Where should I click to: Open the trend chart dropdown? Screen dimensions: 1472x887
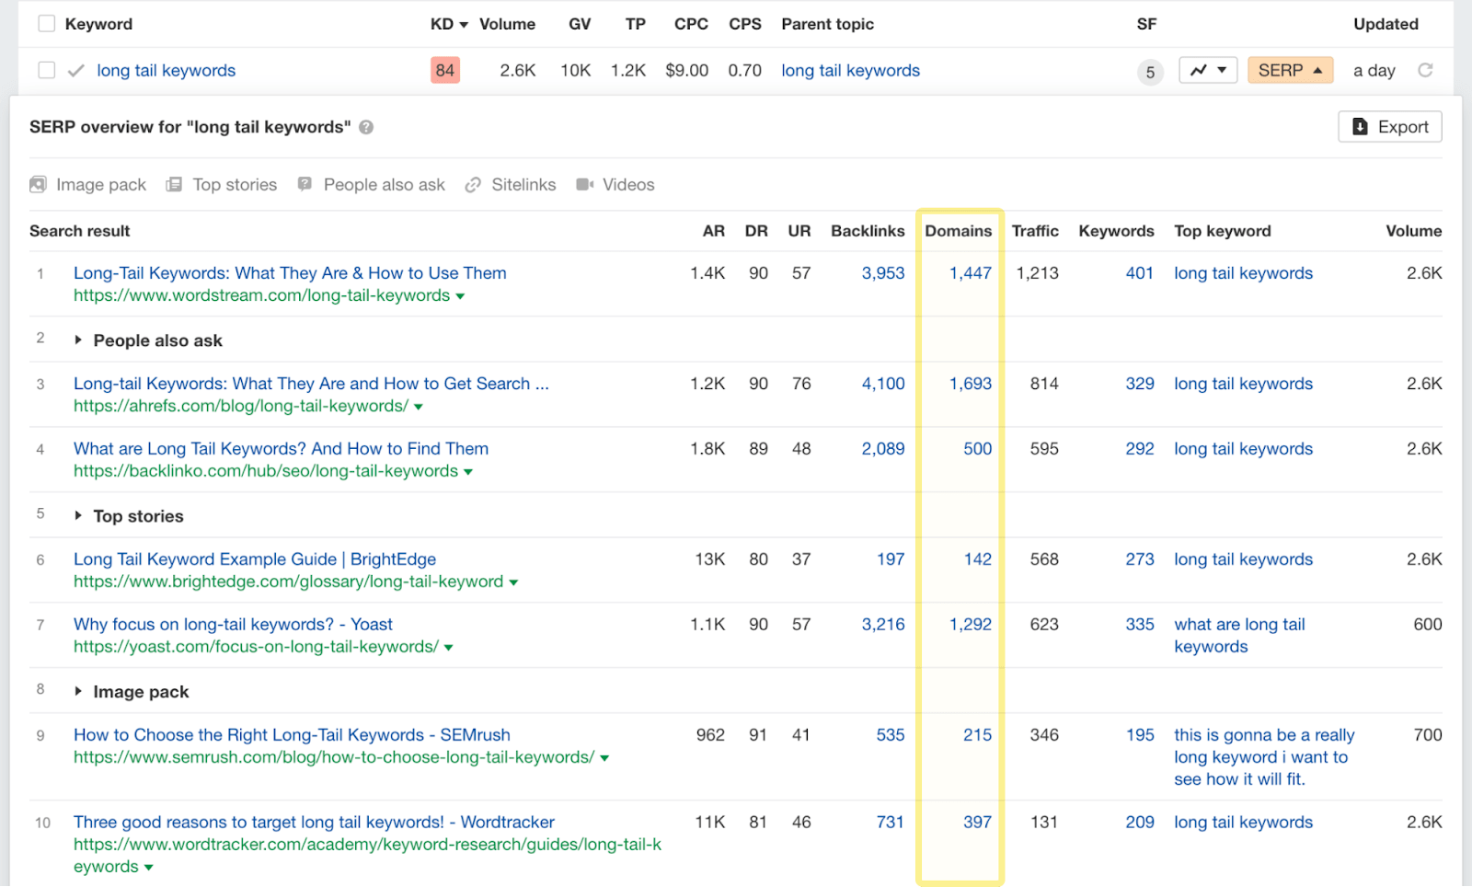pos(1208,70)
